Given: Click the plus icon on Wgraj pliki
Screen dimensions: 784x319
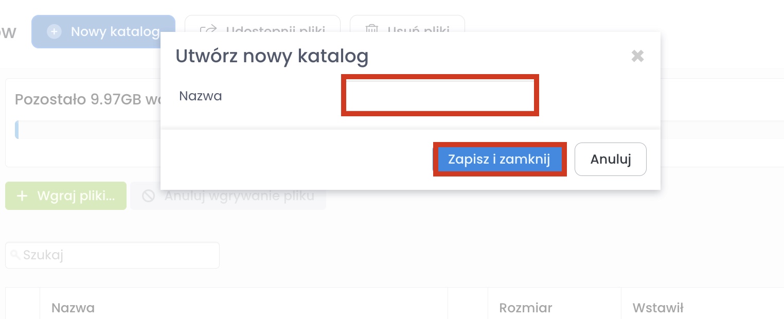Looking at the screenshot, I should 22,196.
